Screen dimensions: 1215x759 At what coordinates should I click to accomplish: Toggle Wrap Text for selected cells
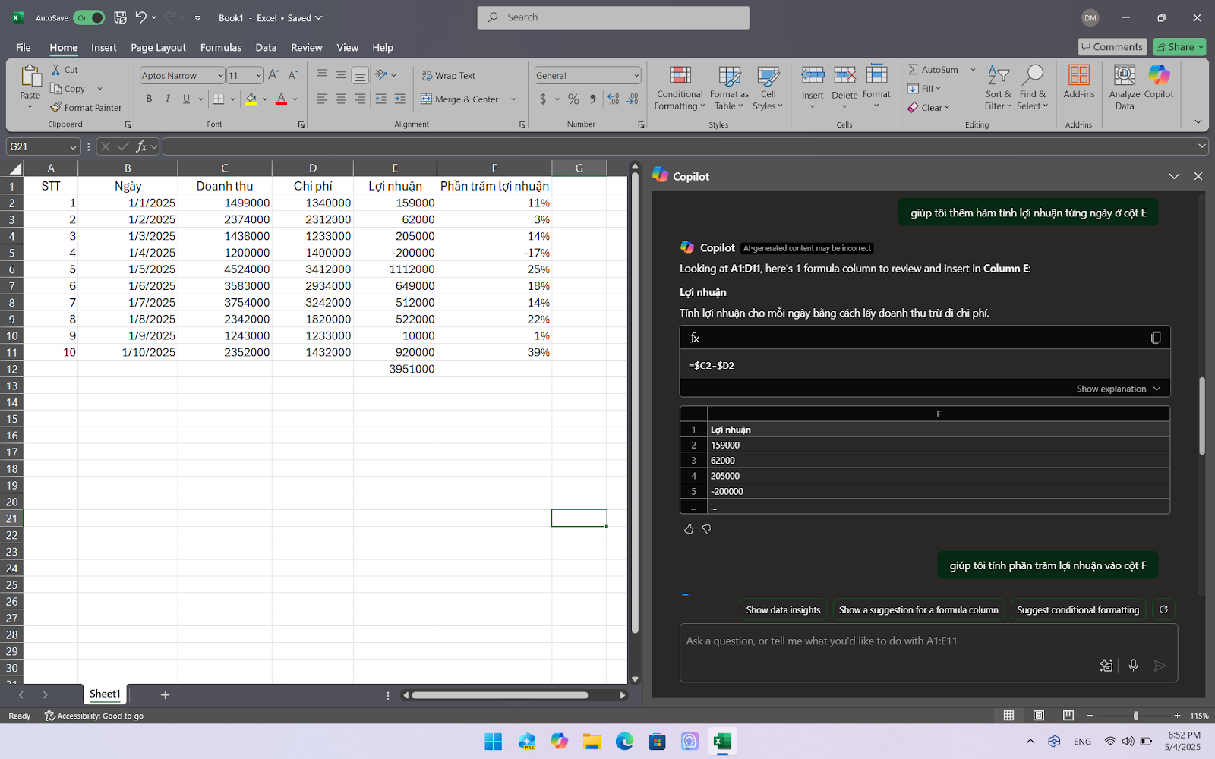pos(448,76)
